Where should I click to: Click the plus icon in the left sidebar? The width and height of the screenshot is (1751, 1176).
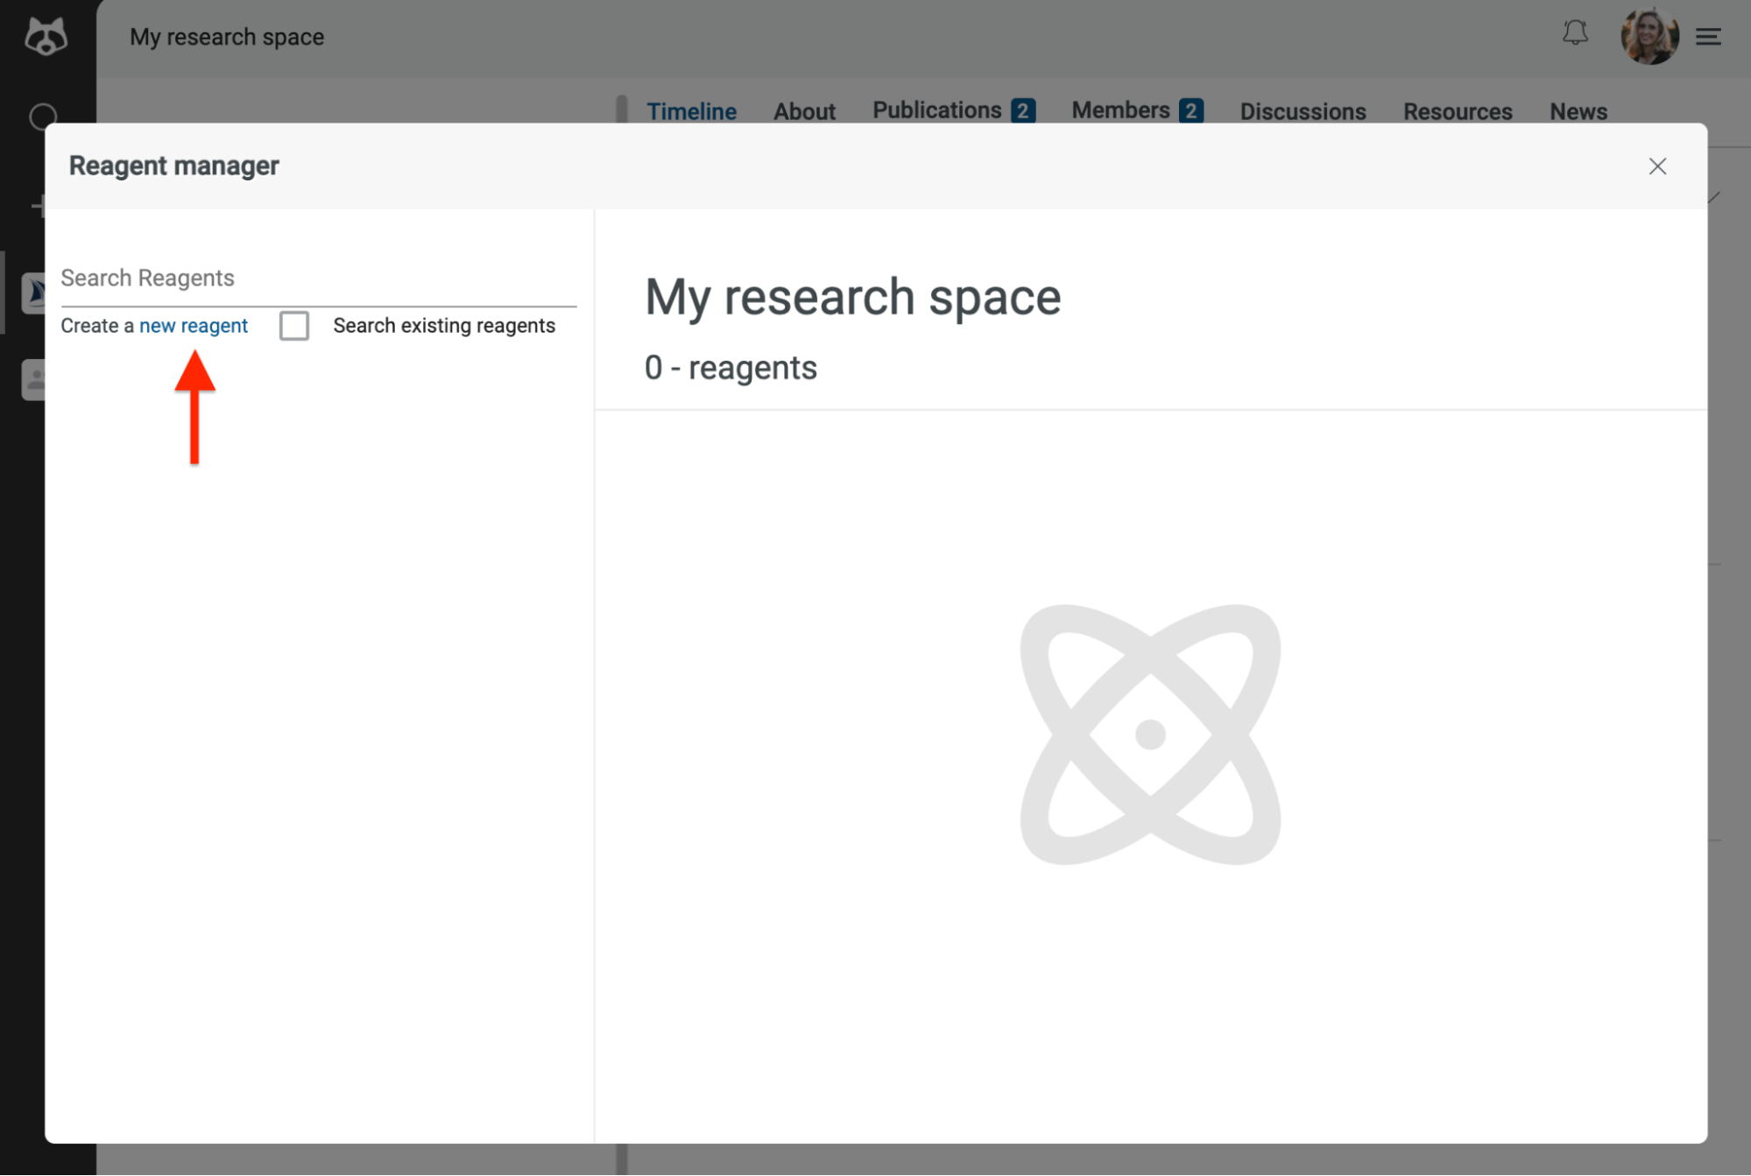(41, 206)
